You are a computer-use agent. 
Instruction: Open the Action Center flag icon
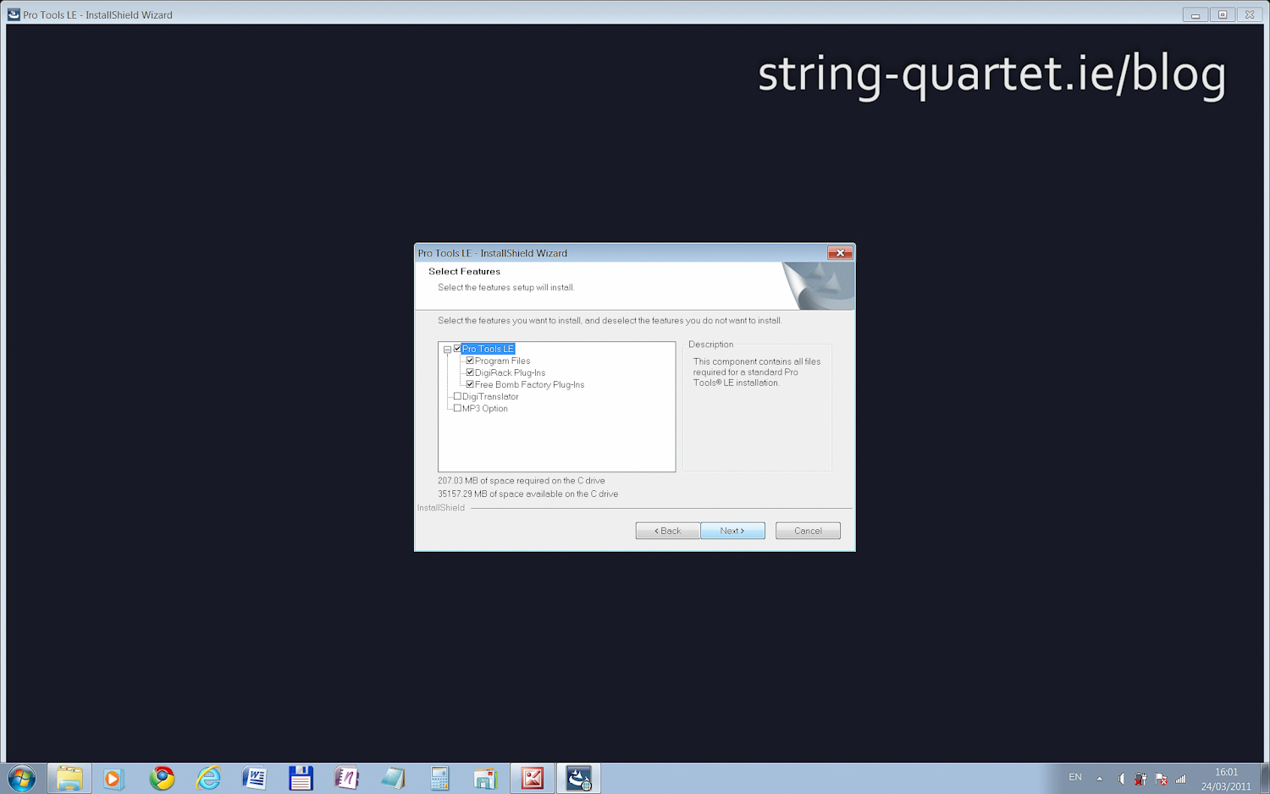1161,779
